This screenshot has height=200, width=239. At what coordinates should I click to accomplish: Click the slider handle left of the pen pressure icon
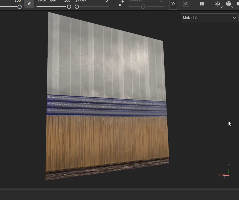click(19, 7)
